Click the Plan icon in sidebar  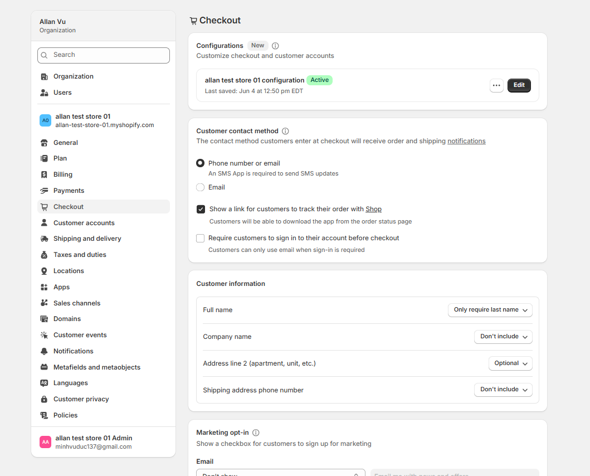44,158
